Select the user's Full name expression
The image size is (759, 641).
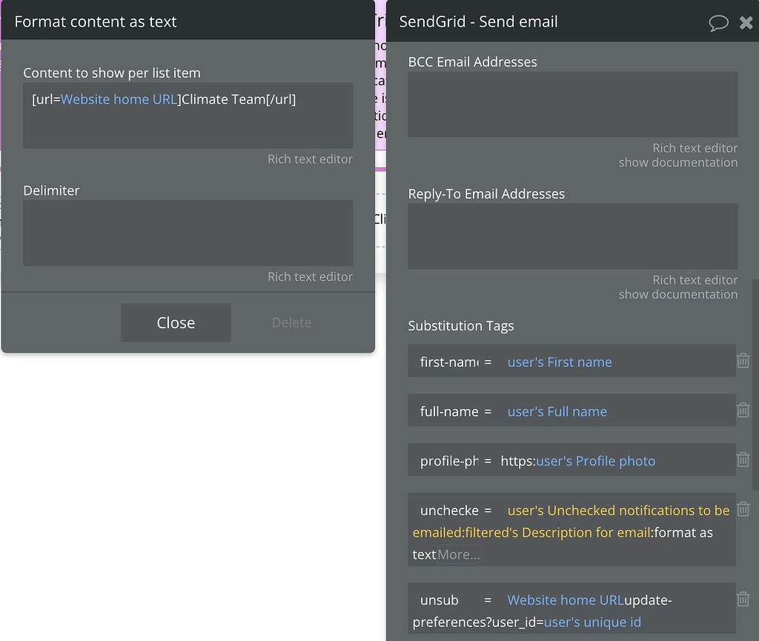coord(557,411)
